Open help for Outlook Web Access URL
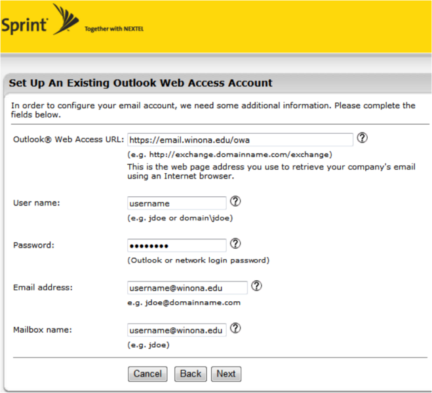Image resolution: width=432 pixels, height=393 pixels. [361, 138]
